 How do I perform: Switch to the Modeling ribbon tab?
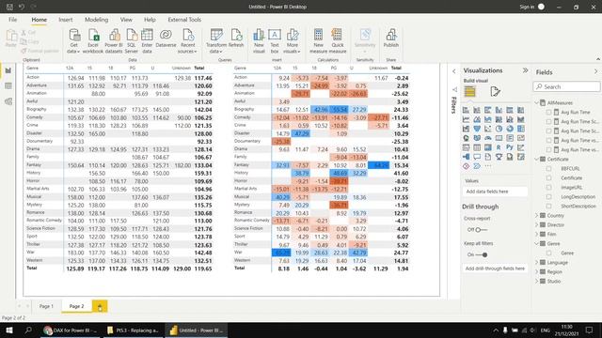click(x=96, y=20)
